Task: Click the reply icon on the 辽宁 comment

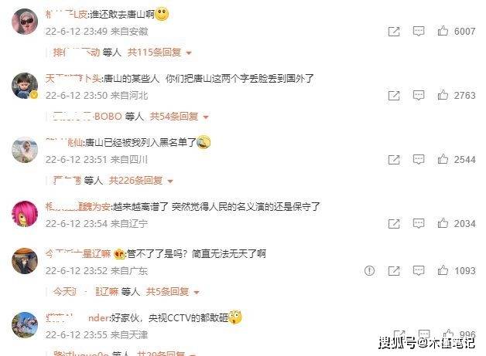Action: pyautogui.click(x=419, y=223)
